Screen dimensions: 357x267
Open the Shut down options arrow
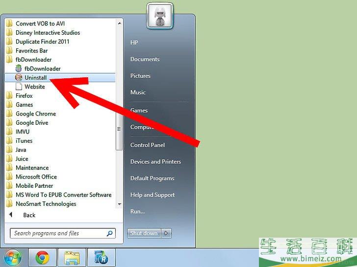[x=166, y=233]
